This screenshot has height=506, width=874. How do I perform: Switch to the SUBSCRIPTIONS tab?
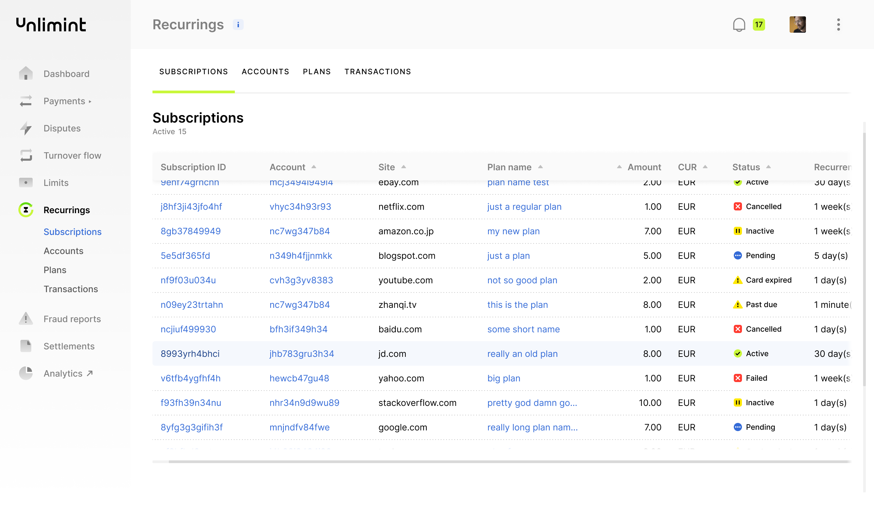[x=194, y=72]
